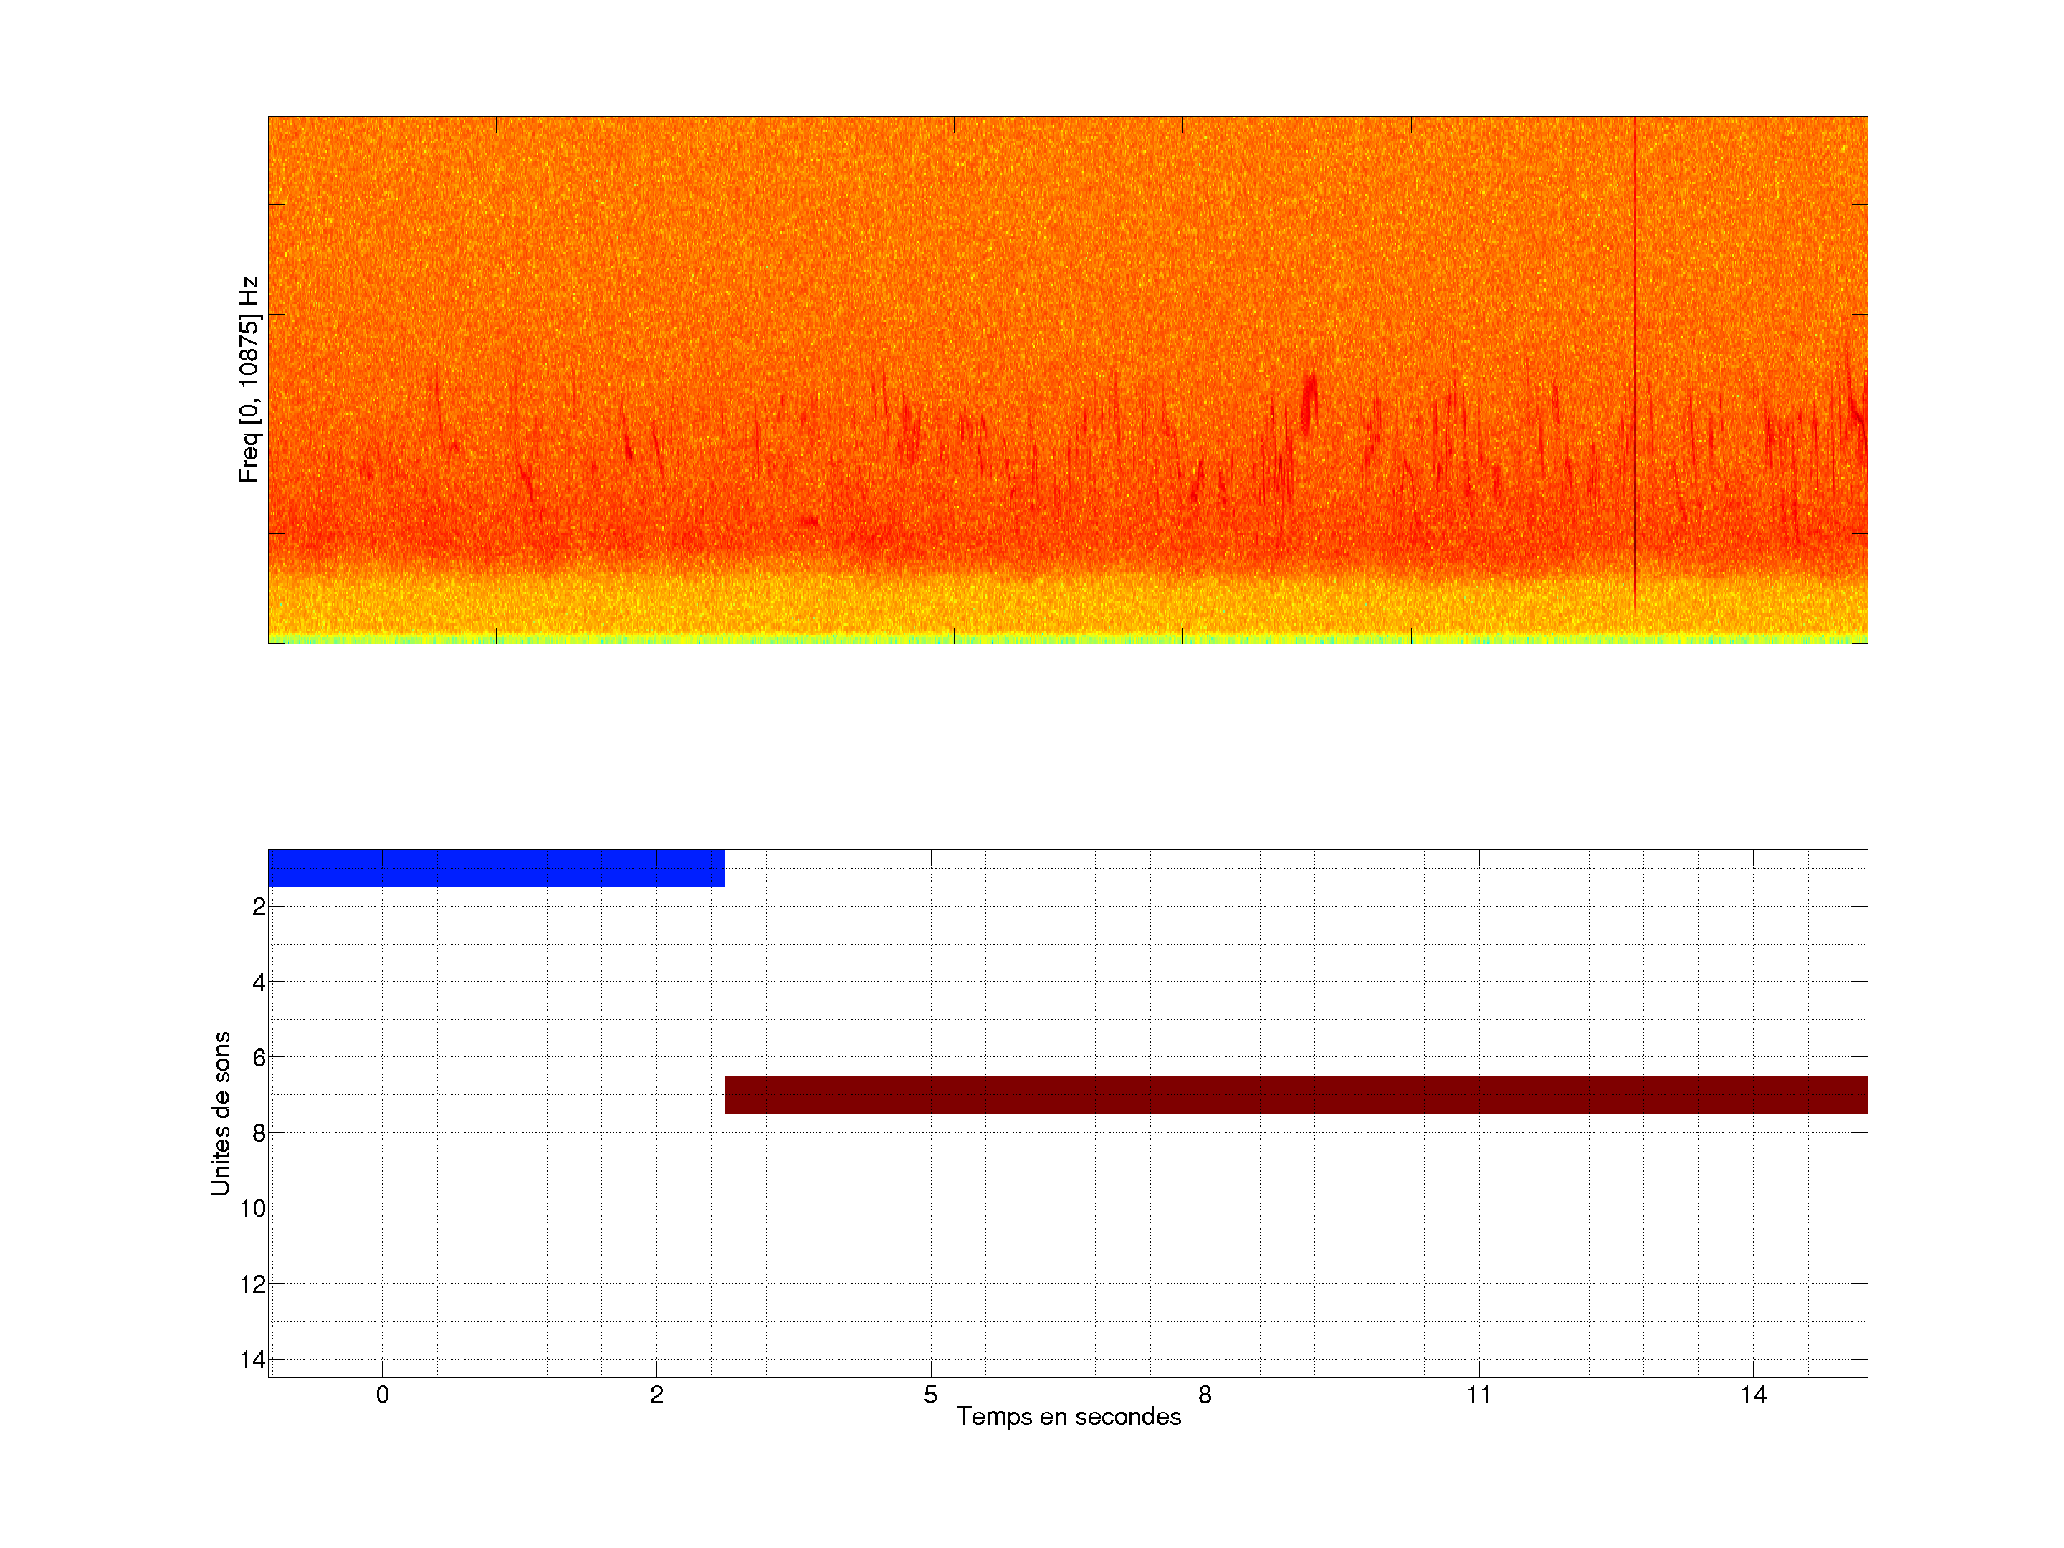2064x1548 pixels.
Task: Click y-axis tick label 8
Action: tap(259, 1134)
